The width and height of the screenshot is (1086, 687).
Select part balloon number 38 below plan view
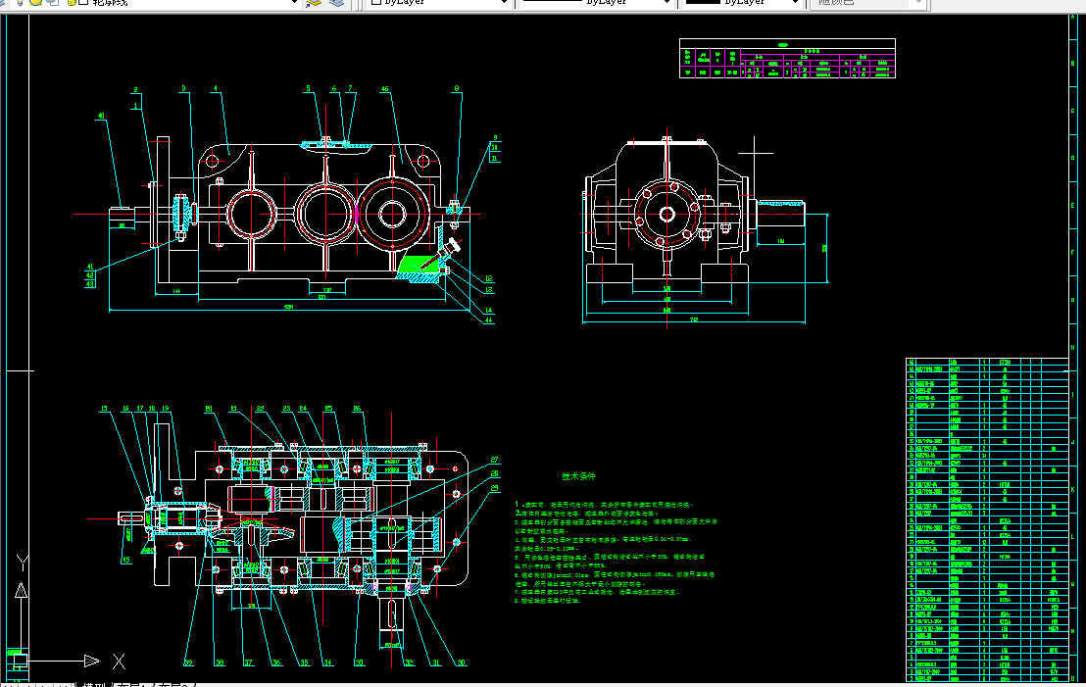(220, 662)
